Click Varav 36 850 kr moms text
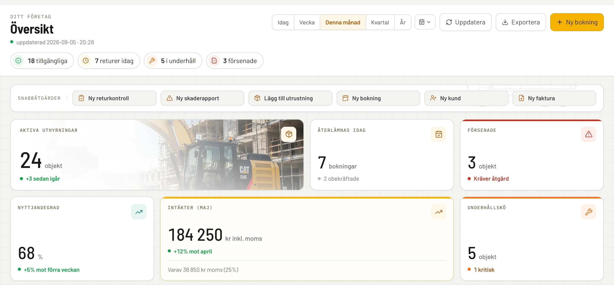This screenshot has height=285, width=614. click(203, 270)
